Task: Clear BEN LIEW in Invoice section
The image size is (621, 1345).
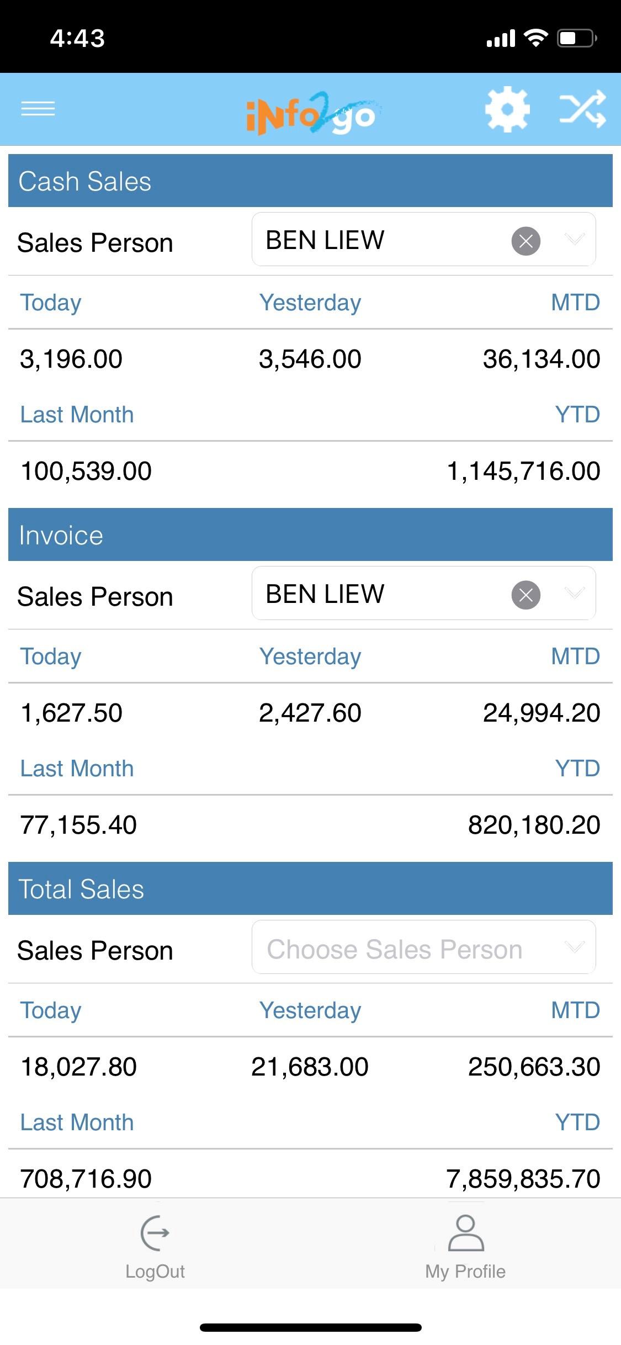Action: [526, 595]
